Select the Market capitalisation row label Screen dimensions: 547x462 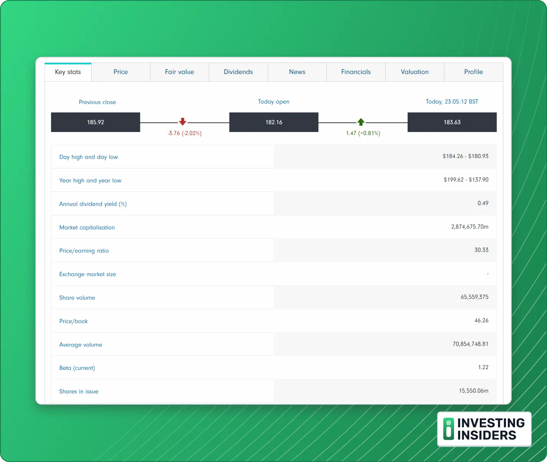[87, 228]
